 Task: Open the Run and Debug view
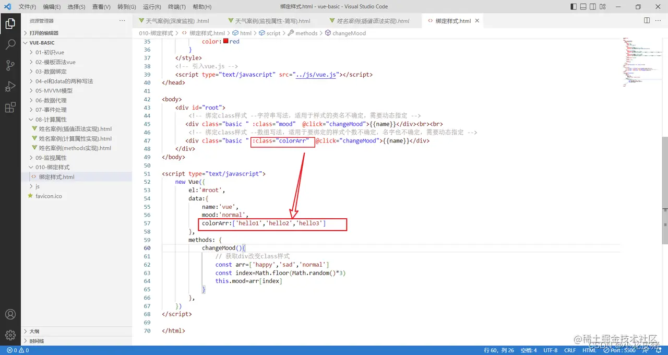(x=10, y=87)
